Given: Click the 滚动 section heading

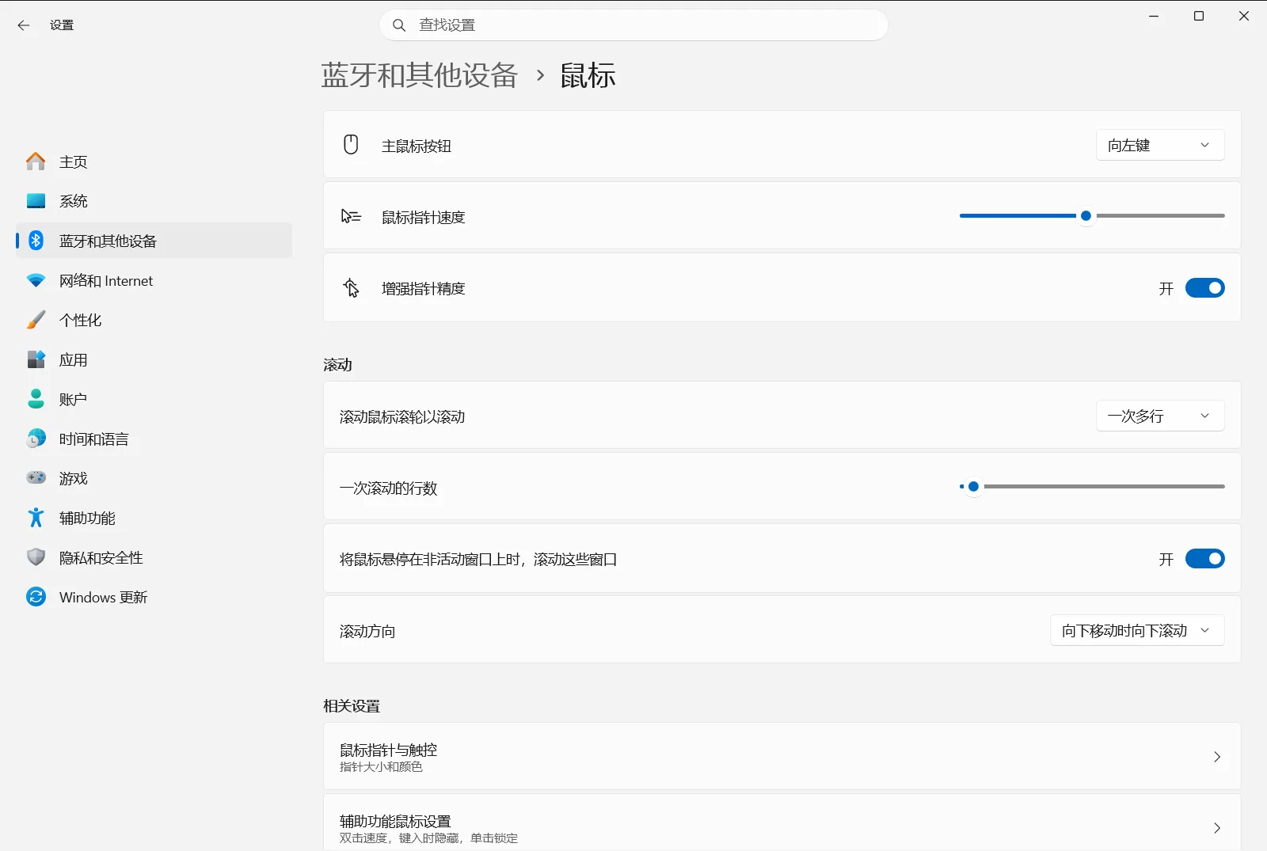Looking at the screenshot, I should [x=337, y=365].
